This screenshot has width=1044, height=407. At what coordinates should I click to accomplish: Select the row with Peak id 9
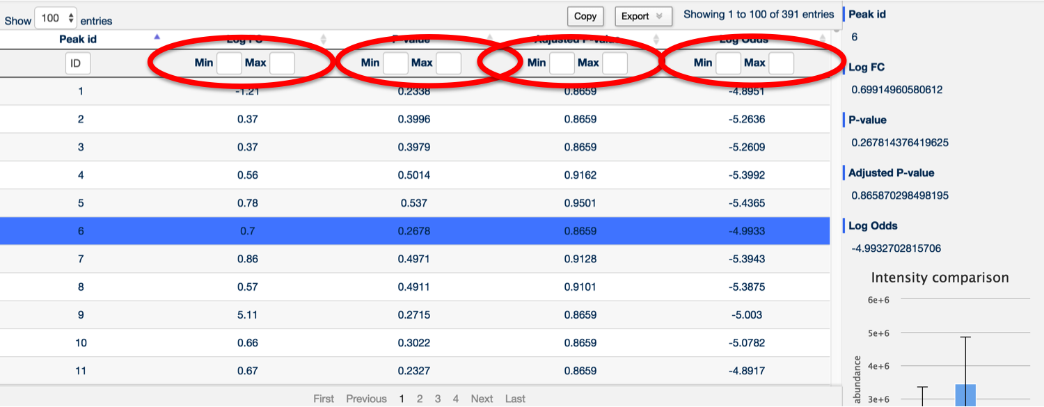pyautogui.click(x=415, y=314)
